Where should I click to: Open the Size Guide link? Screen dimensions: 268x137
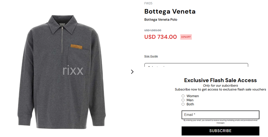click(151, 56)
